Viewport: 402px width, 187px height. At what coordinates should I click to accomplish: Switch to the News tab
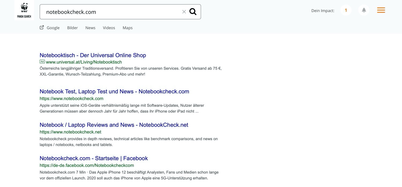point(90,28)
